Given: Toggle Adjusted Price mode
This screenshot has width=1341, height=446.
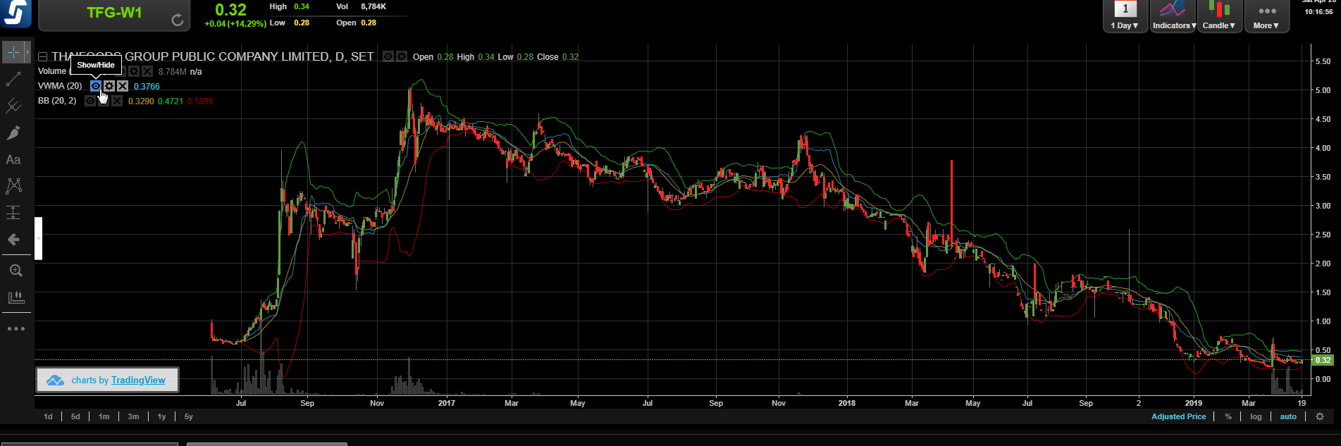Looking at the screenshot, I should [x=1178, y=416].
